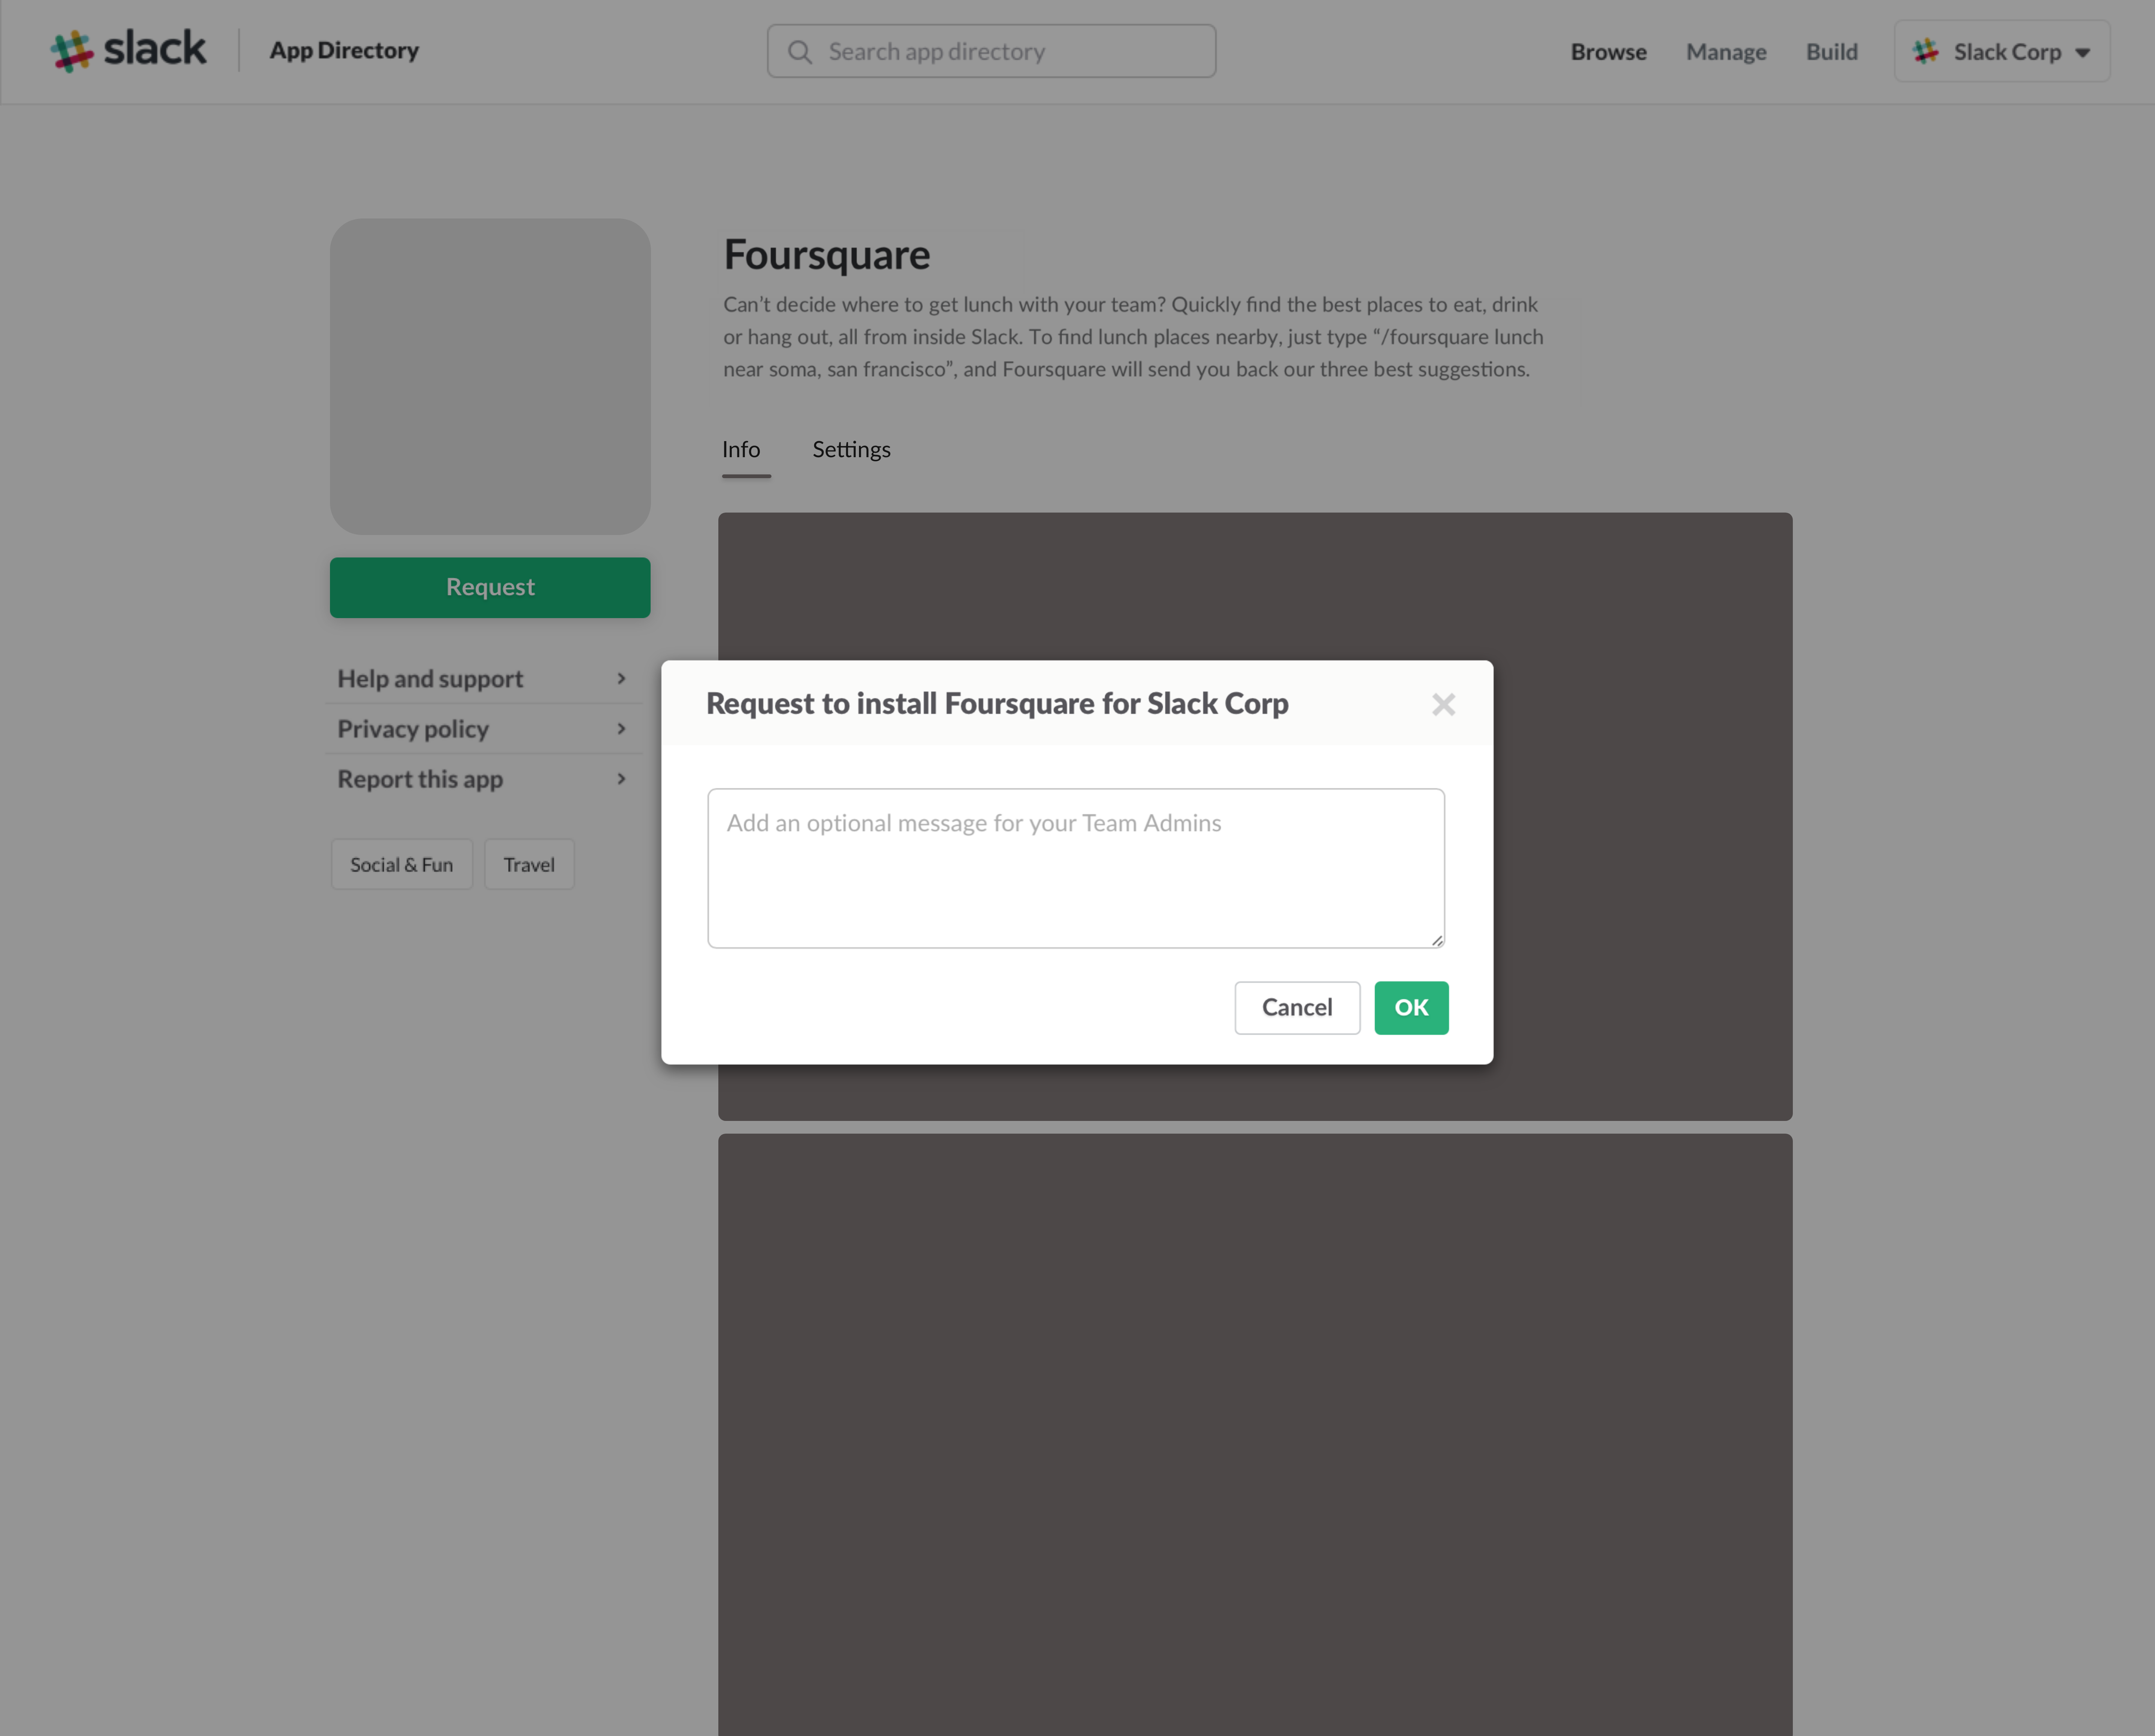Click the green Request button
Screen dimensions: 2155x1736
[x=490, y=588]
